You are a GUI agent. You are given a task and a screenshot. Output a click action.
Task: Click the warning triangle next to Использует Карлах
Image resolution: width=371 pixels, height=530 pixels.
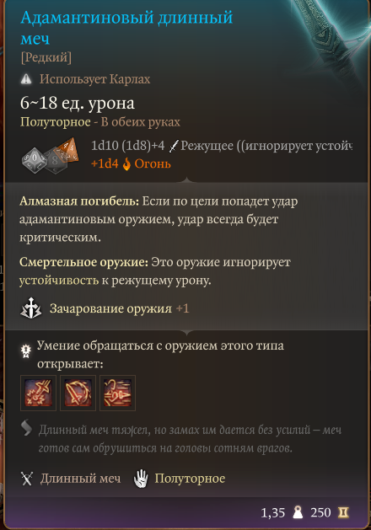pyautogui.click(x=26, y=79)
